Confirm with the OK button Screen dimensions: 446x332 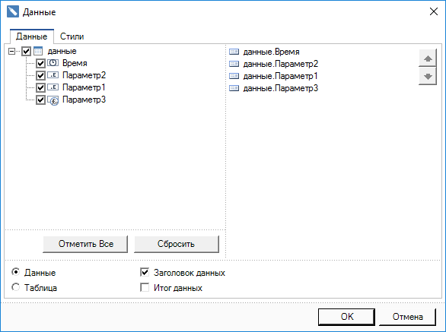[x=346, y=317]
